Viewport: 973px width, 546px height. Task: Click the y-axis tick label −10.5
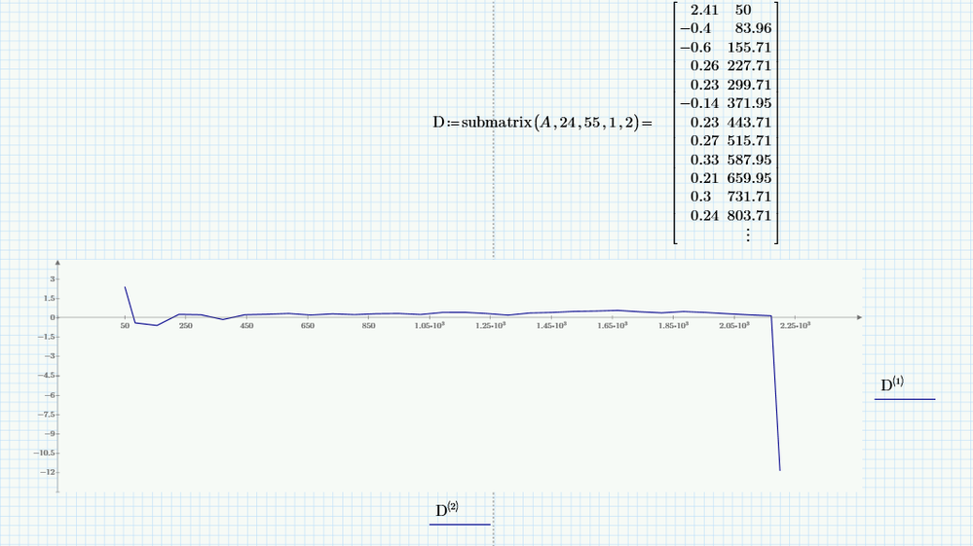pos(46,453)
